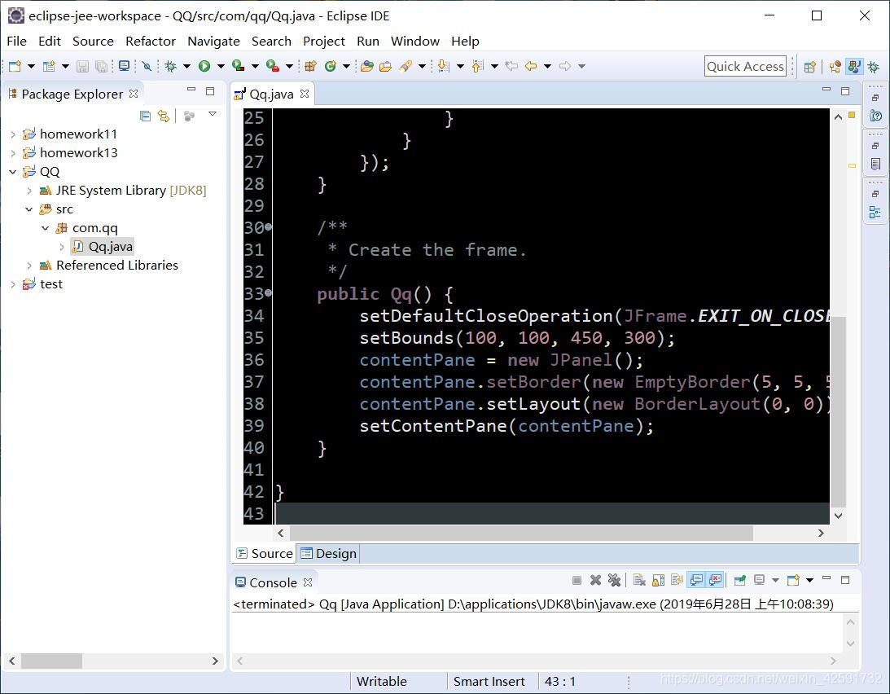Click the Back navigation arrow icon

(531, 67)
